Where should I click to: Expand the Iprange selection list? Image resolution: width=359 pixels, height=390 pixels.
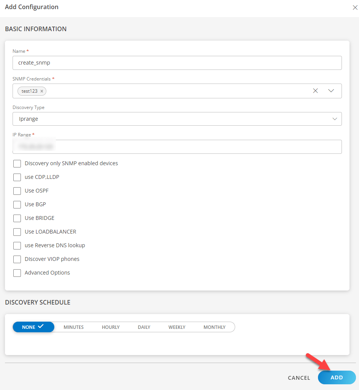click(335, 118)
